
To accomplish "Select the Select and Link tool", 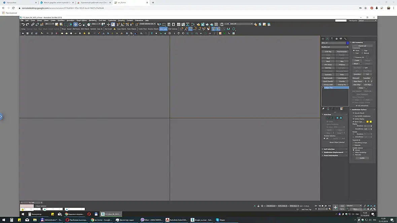I will [x=33, y=25].
